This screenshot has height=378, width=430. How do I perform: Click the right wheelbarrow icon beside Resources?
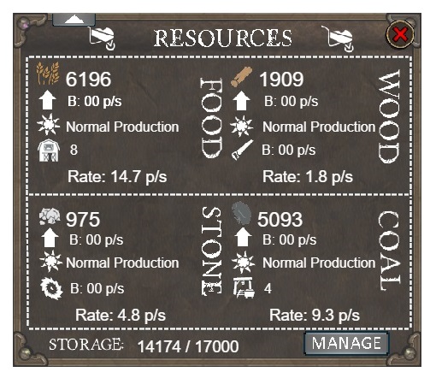point(338,38)
